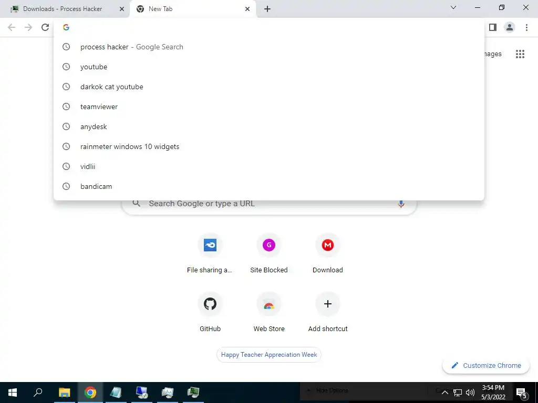The height and width of the screenshot is (403, 538).
Task: Open taskbar search magnifier
Action: coord(38,393)
